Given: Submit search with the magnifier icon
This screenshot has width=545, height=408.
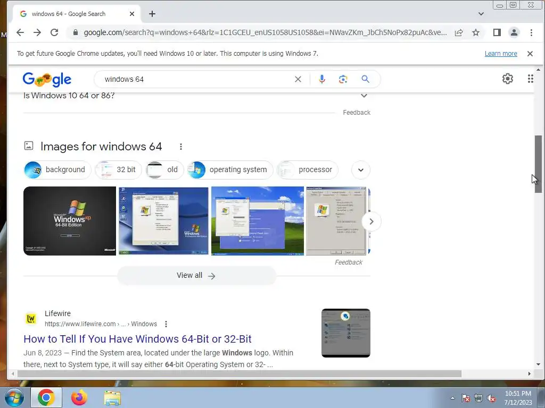Looking at the screenshot, I should pos(365,79).
